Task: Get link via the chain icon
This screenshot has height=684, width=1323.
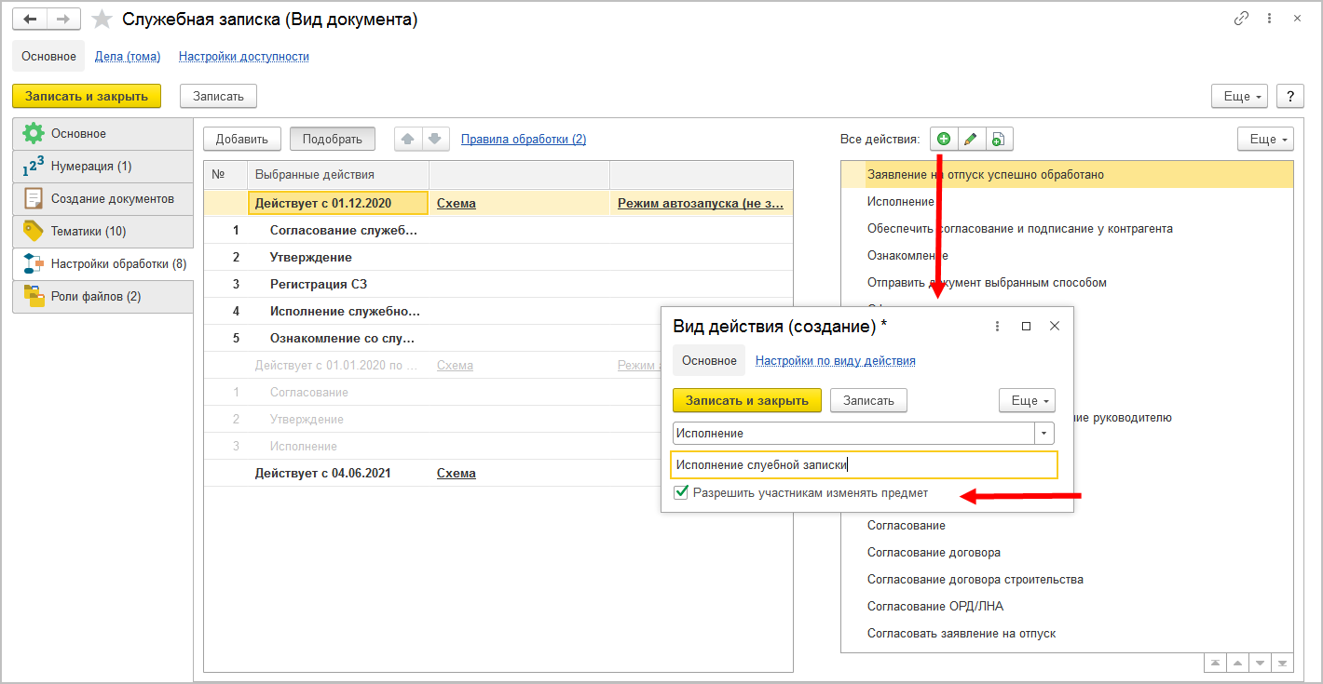Action: click(x=1241, y=19)
